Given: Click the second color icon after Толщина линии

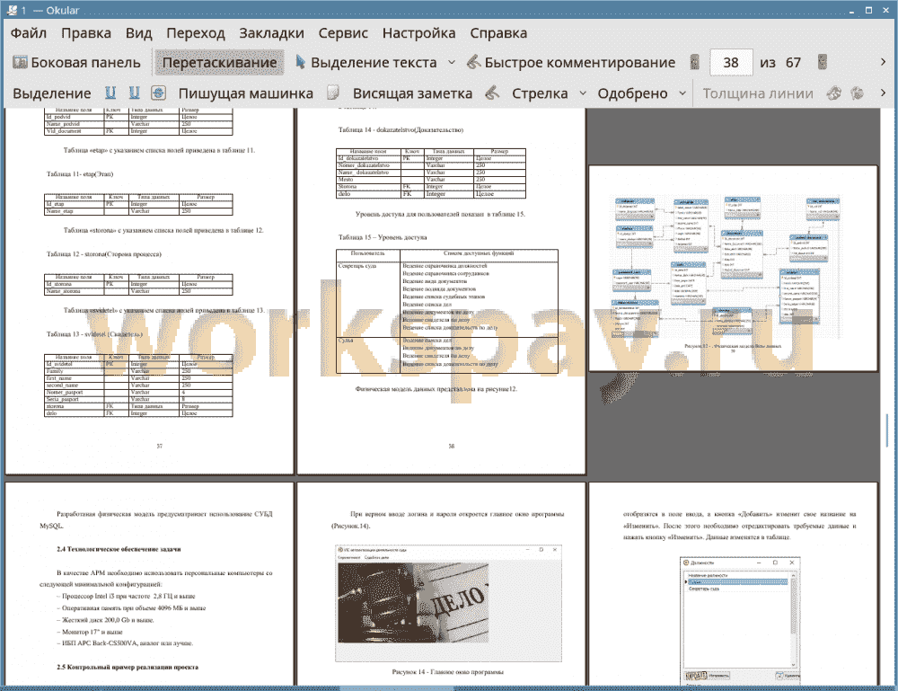Looking at the screenshot, I should pyautogui.click(x=857, y=93).
